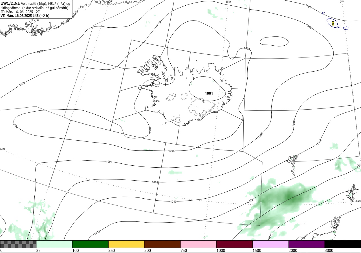Click the yellow lightning maximum marker

(333, 24)
